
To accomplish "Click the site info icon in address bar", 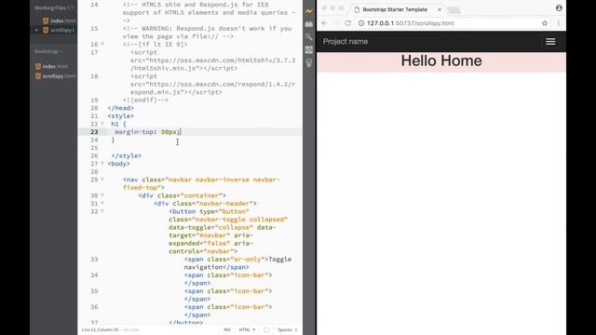I will [361, 23].
